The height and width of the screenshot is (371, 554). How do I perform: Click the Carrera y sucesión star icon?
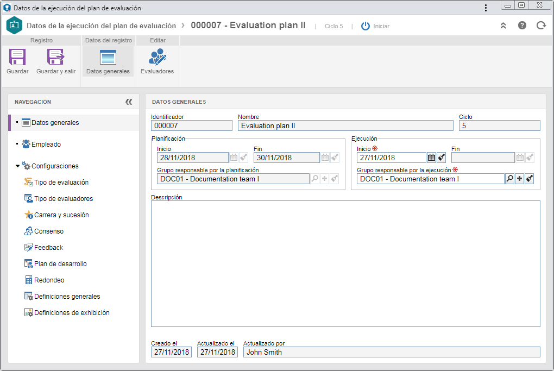click(x=29, y=215)
